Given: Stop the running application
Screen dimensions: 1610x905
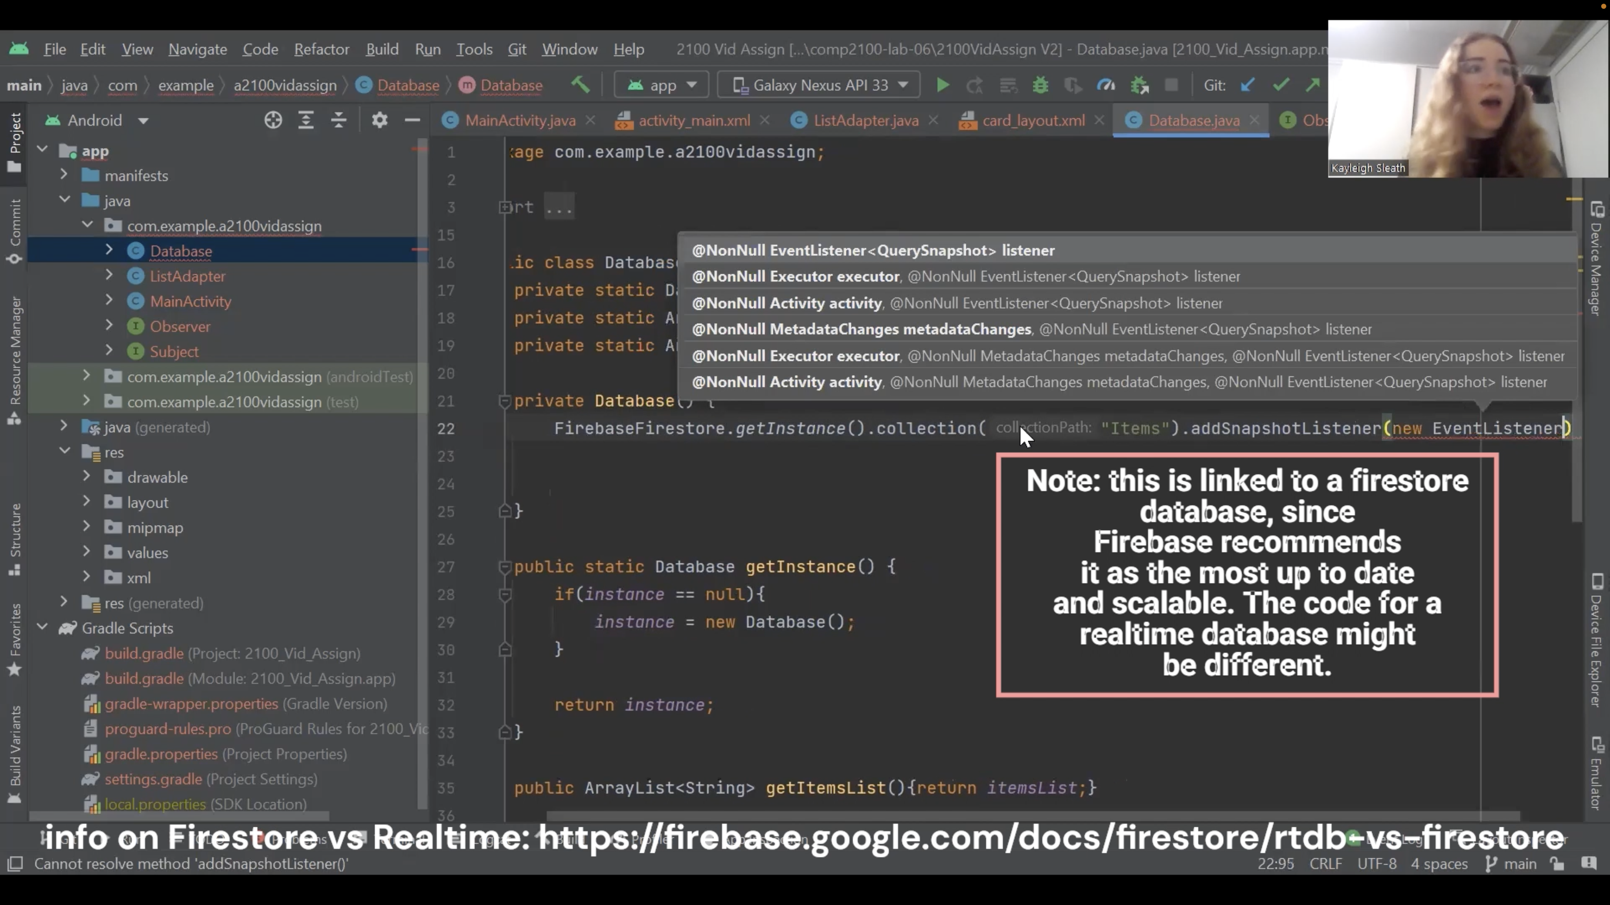Looking at the screenshot, I should 1171,85.
